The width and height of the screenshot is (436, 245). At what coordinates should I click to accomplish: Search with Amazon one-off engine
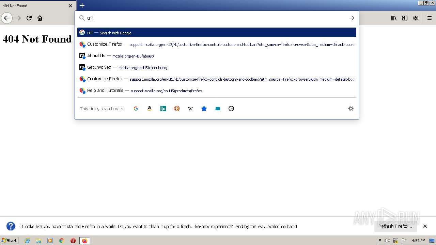click(150, 109)
